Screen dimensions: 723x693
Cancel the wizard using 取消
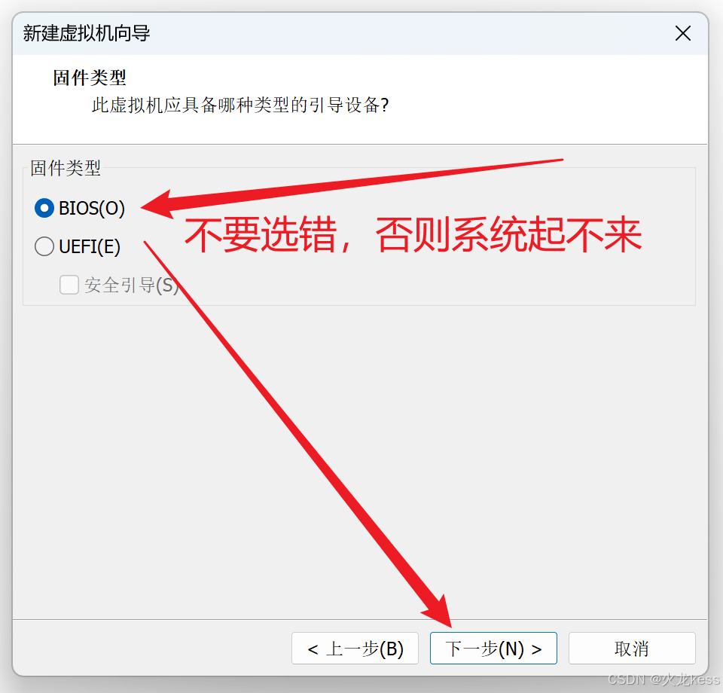point(632,649)
